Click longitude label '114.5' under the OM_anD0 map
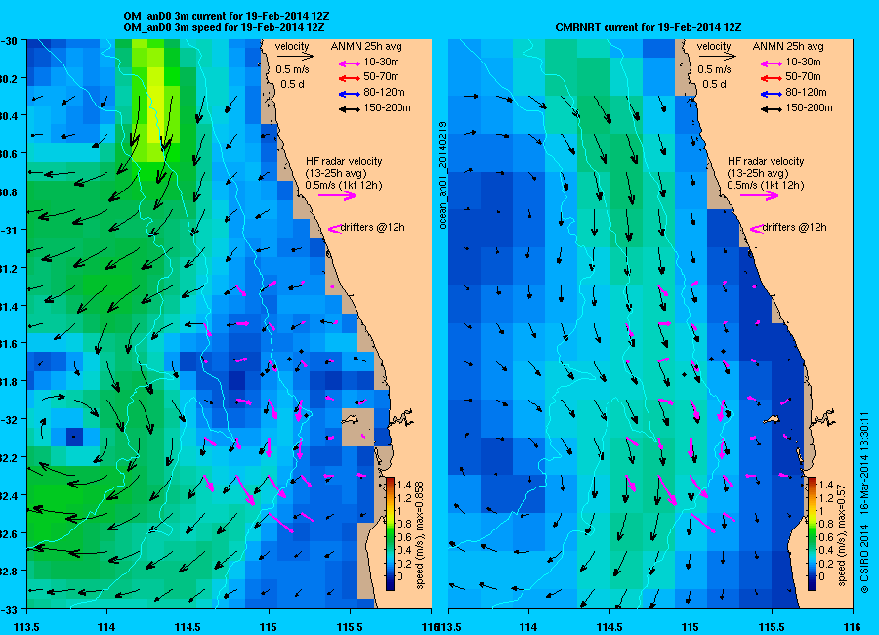This screenshot has height=635, width=879. (x=188, y=627)
